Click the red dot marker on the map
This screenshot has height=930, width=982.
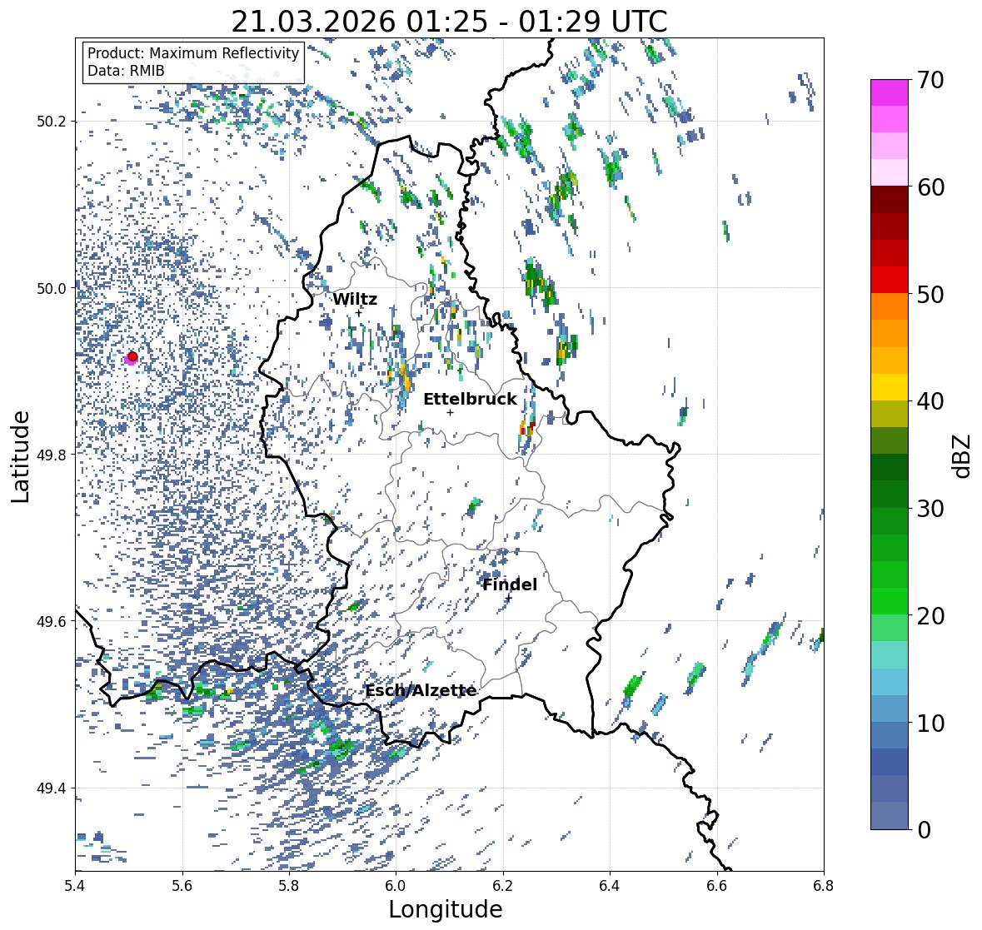pos(132,356)
